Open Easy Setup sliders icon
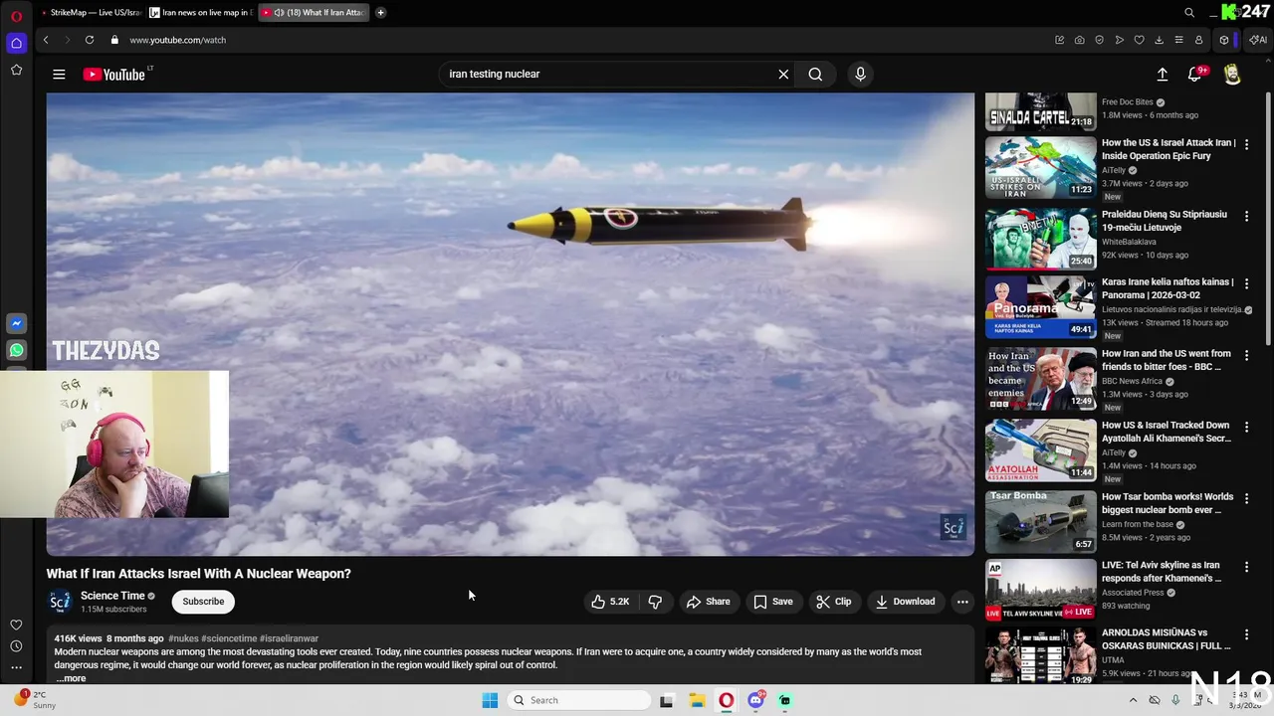 1179,40
